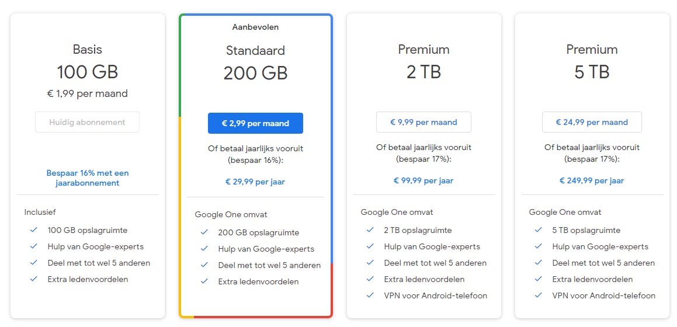This screenshot has height=327, width=677.
Task: Click checkmark beside 2 TB opslagruimte
Action: click(x=370, y=230)
